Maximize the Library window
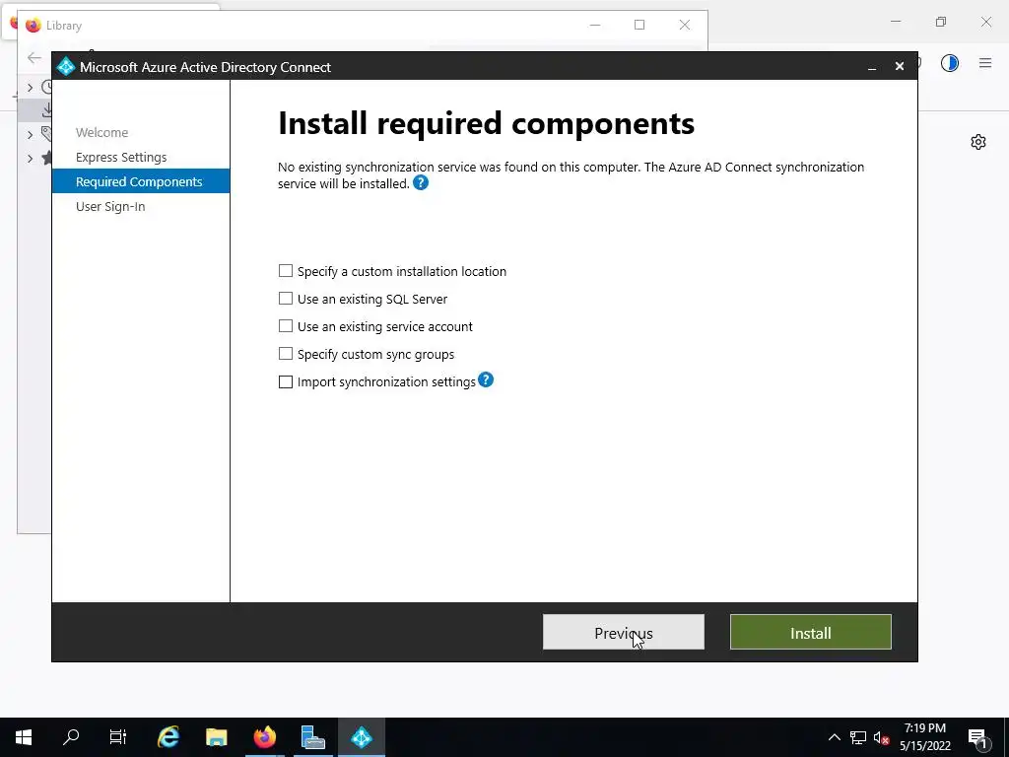Screen dimensions: 1009x757 pos(639,25)
